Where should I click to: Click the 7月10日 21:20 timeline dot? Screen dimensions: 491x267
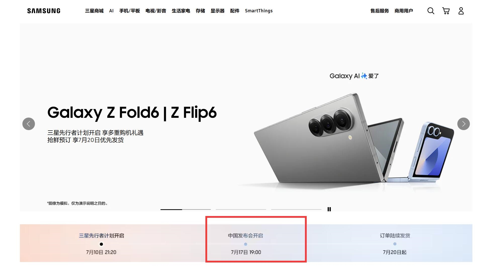[101, 244]
